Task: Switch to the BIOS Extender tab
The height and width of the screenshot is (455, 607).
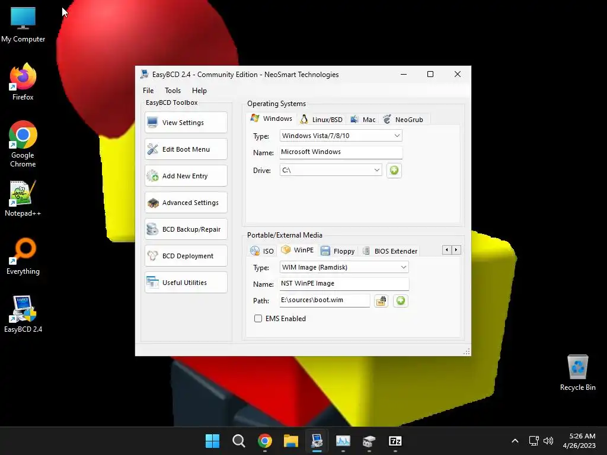Action: pyautogui.click(x=390, y=251)
